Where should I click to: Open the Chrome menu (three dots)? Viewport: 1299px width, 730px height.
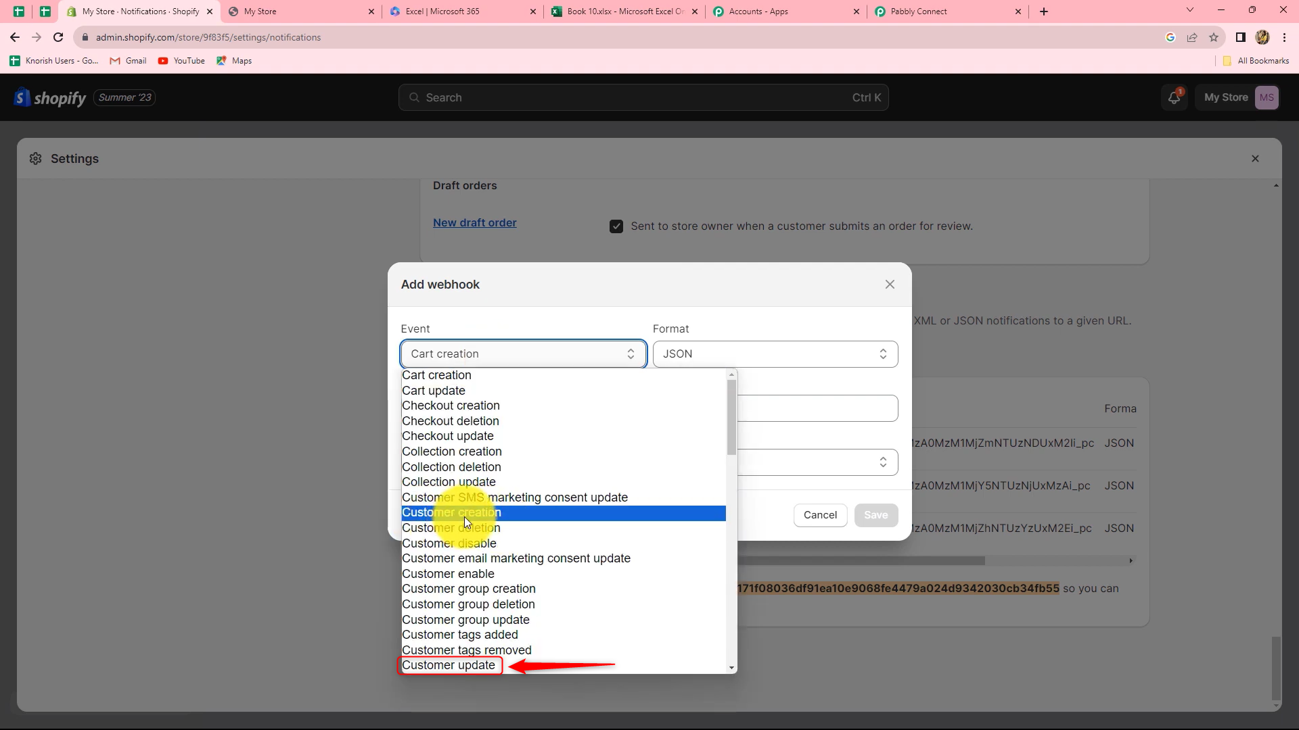click(1284, 37)
